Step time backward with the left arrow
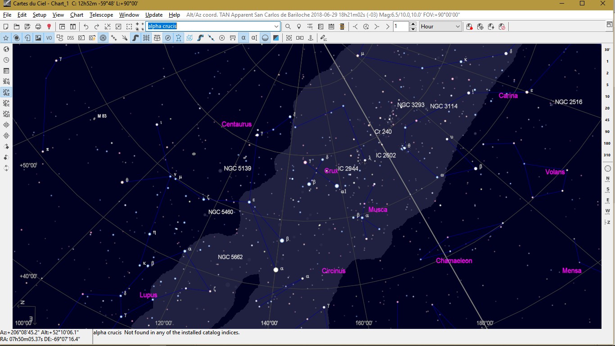The width and height of the screenshot is (615, 346). pyautogui.click(x=355, y=27)
